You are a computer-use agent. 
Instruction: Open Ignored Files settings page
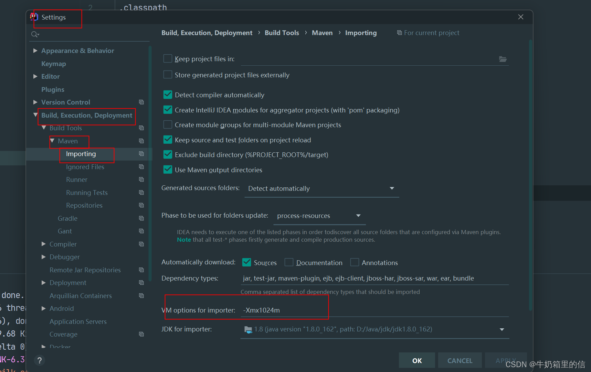(x=85, y=167)
